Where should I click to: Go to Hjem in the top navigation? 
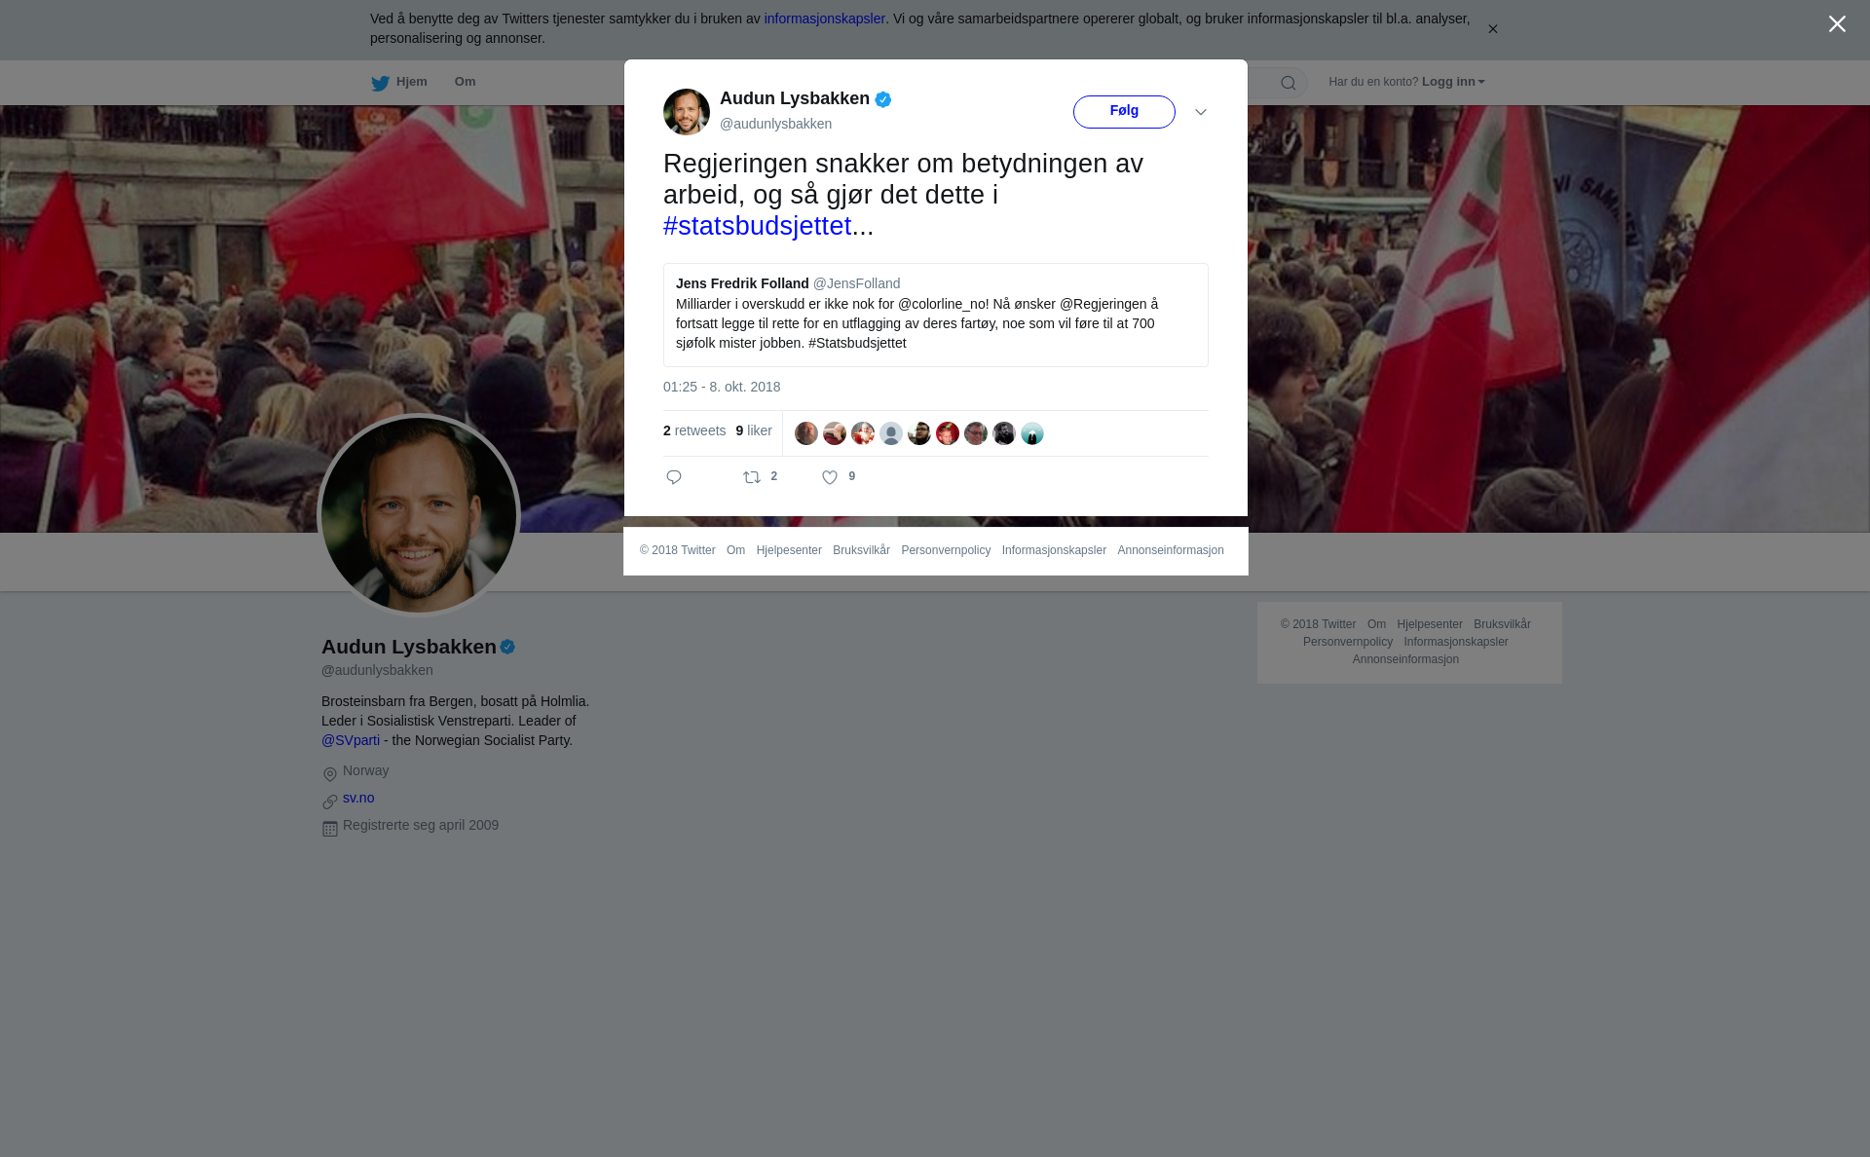pyautogui.click(x=411, y=82)
